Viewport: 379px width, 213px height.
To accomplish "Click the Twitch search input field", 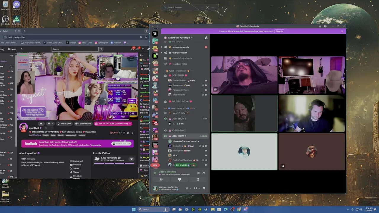I will pyautogui.click(x=75, y=49).
